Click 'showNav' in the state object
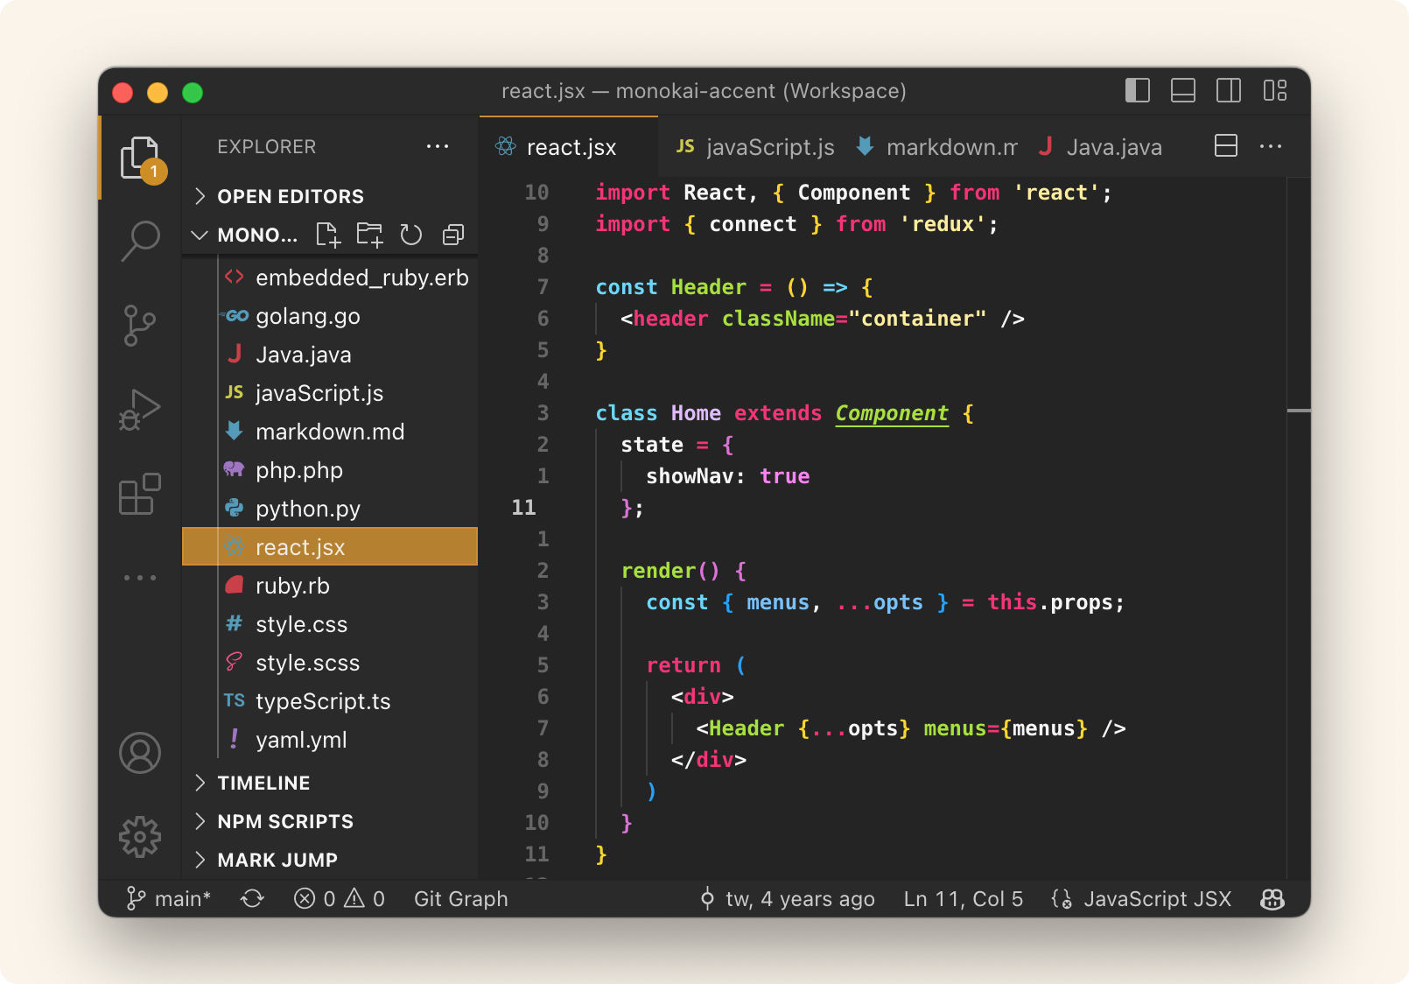The image size is (1409, 984). point(690,476)
